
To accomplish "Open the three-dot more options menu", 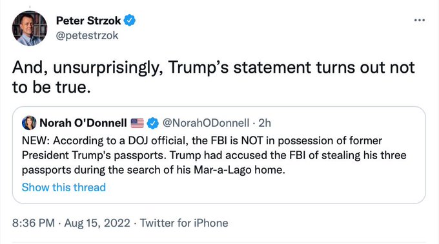I will (420, 20).
